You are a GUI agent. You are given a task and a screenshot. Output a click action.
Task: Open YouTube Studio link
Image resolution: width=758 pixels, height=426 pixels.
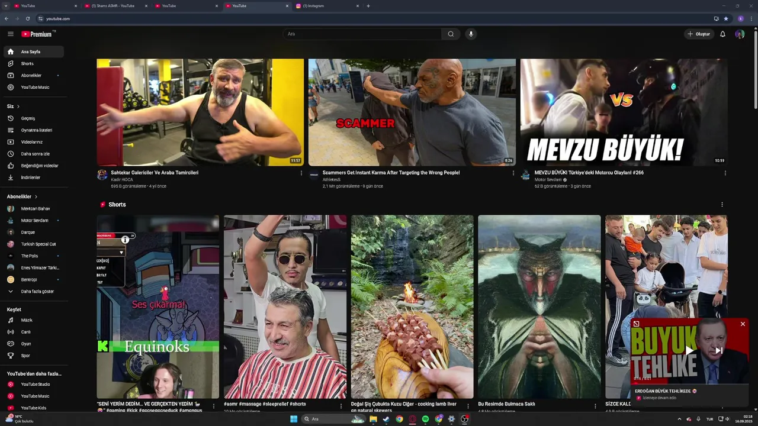pyautogui.click(x=35, y=384)
